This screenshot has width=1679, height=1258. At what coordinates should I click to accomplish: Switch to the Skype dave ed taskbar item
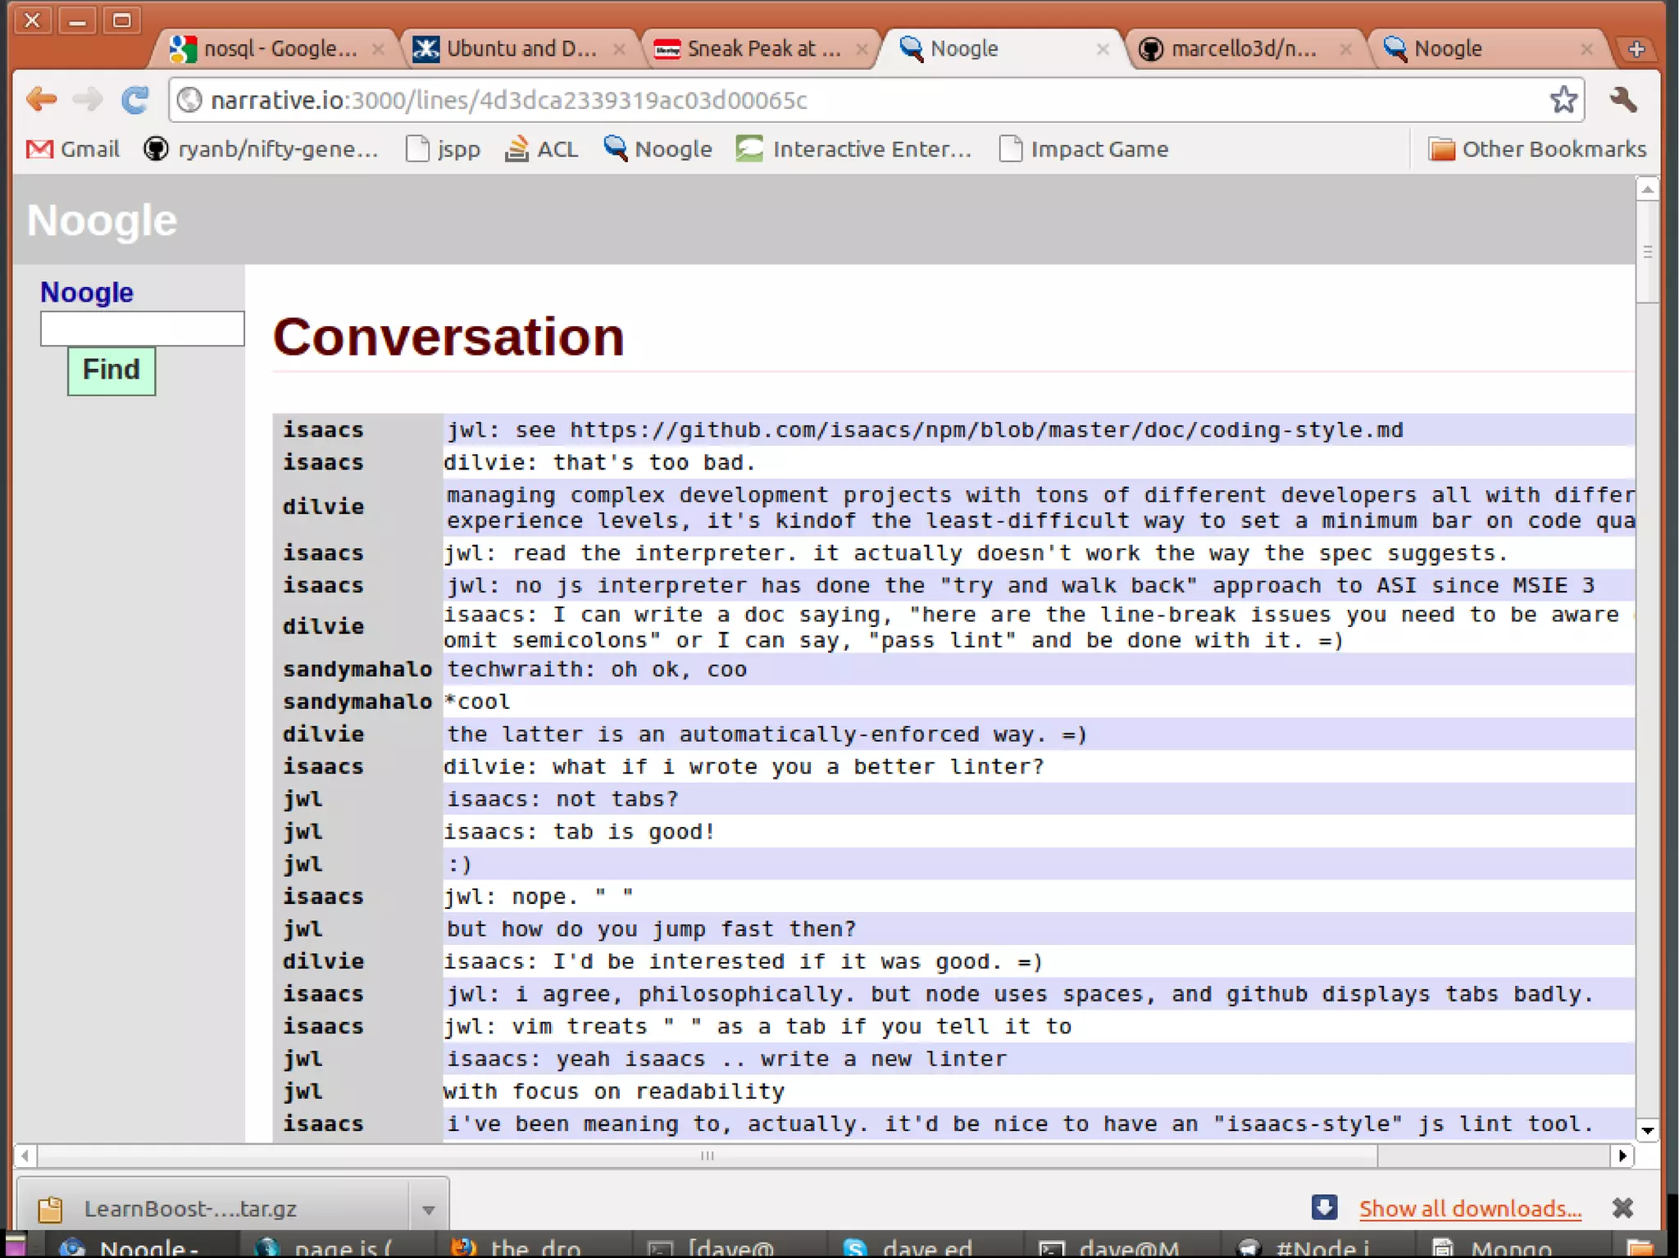pyautogui.click(x=925, y=1247)
